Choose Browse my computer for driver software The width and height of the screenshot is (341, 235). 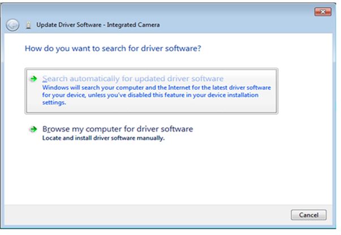[x=118, y=129]
